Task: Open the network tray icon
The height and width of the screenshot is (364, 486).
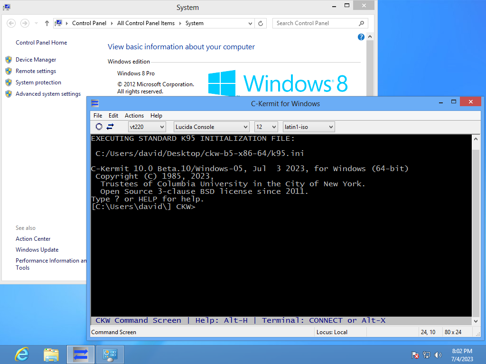Action: tap(427, 355)
